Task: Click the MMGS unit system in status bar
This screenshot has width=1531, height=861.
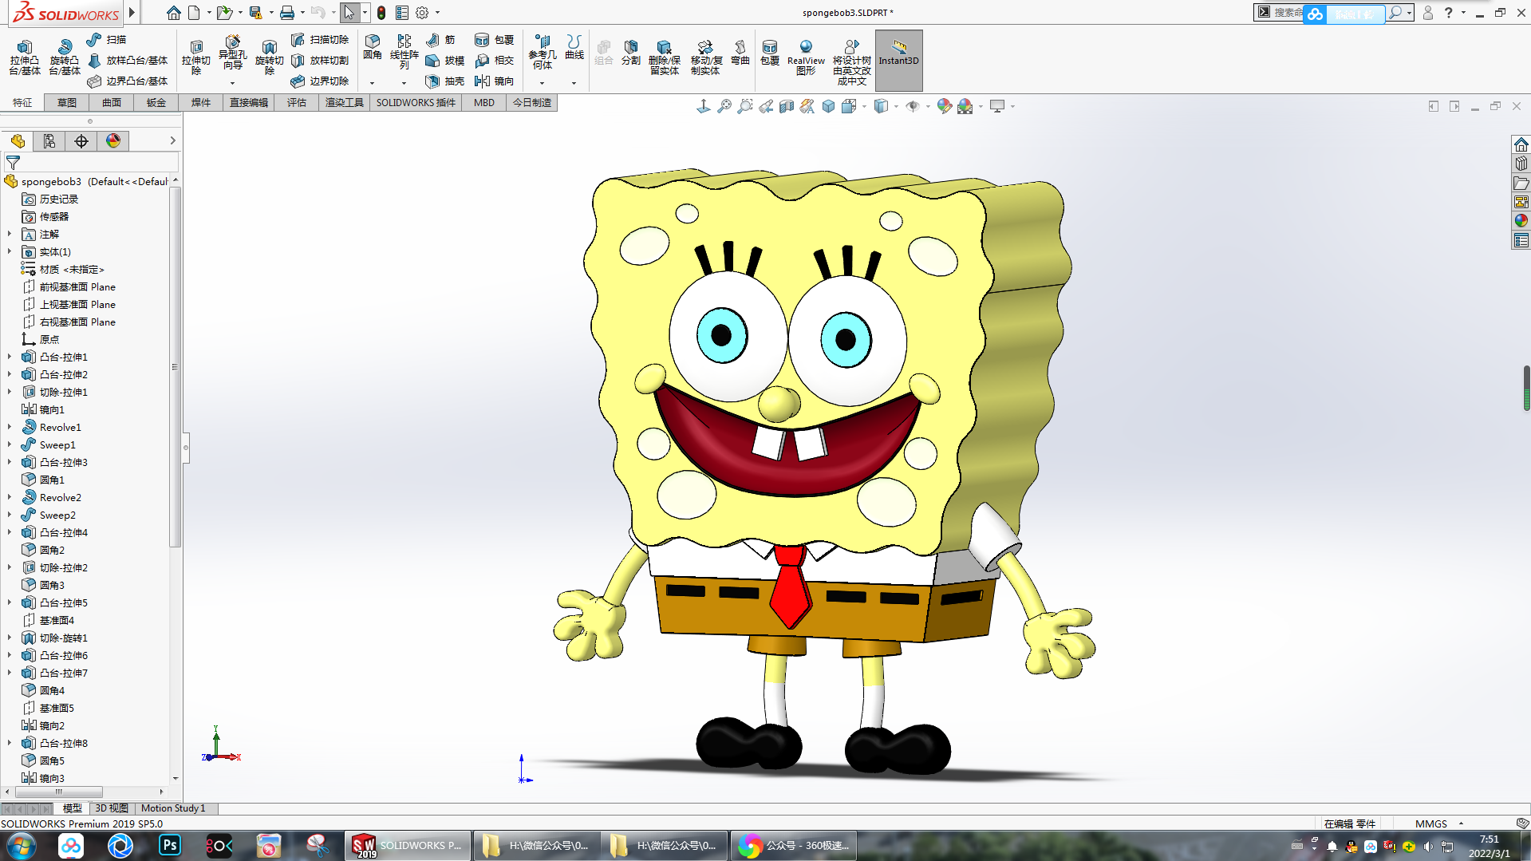Action: pos(1431,823)
